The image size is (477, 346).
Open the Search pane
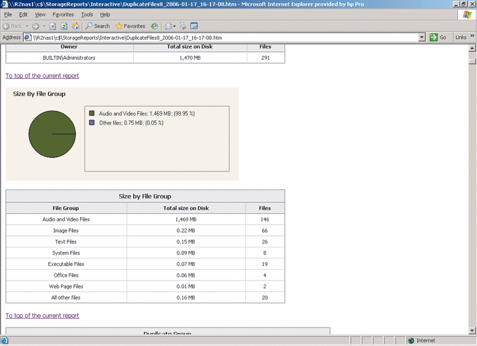(x=97, y=26)
